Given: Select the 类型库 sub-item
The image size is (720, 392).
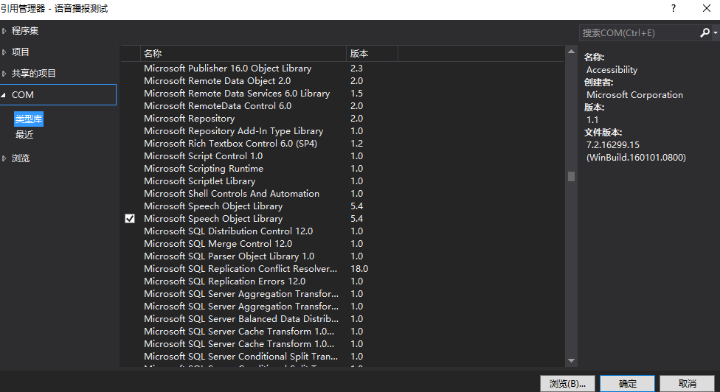Looking at the screenshot, I should coord(29,119).
